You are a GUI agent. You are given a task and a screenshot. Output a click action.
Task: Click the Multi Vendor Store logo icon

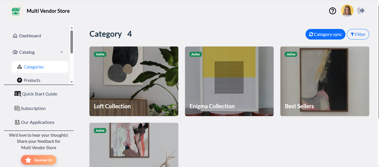16,11
